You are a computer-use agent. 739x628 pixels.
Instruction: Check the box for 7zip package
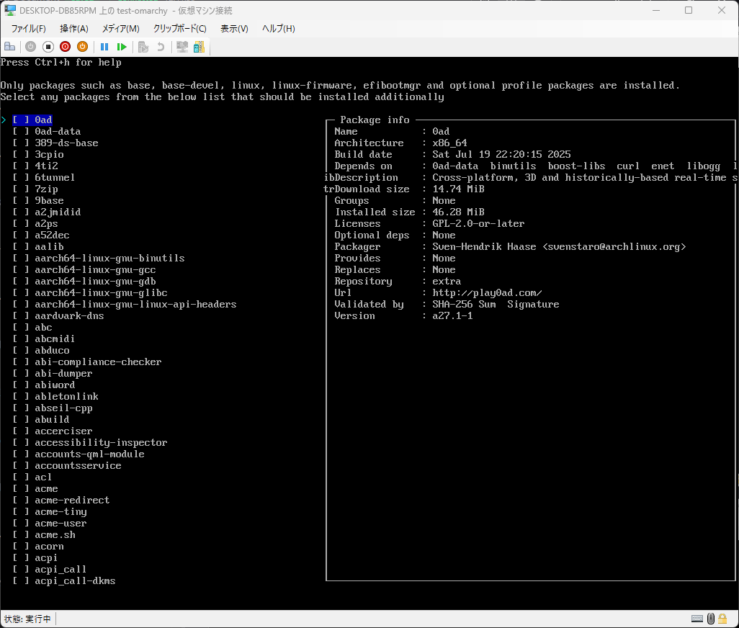21,189
